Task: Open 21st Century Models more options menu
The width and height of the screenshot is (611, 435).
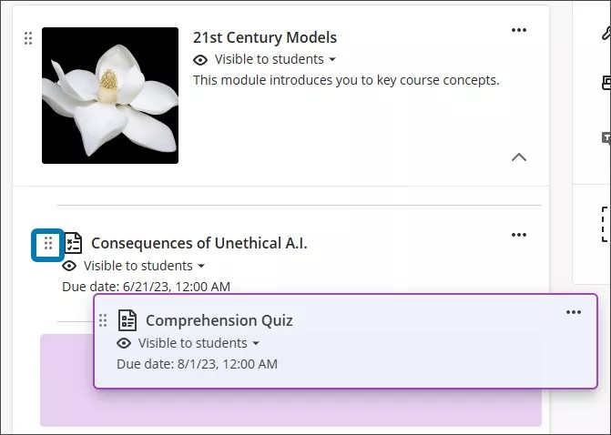Action: point(519,30)
